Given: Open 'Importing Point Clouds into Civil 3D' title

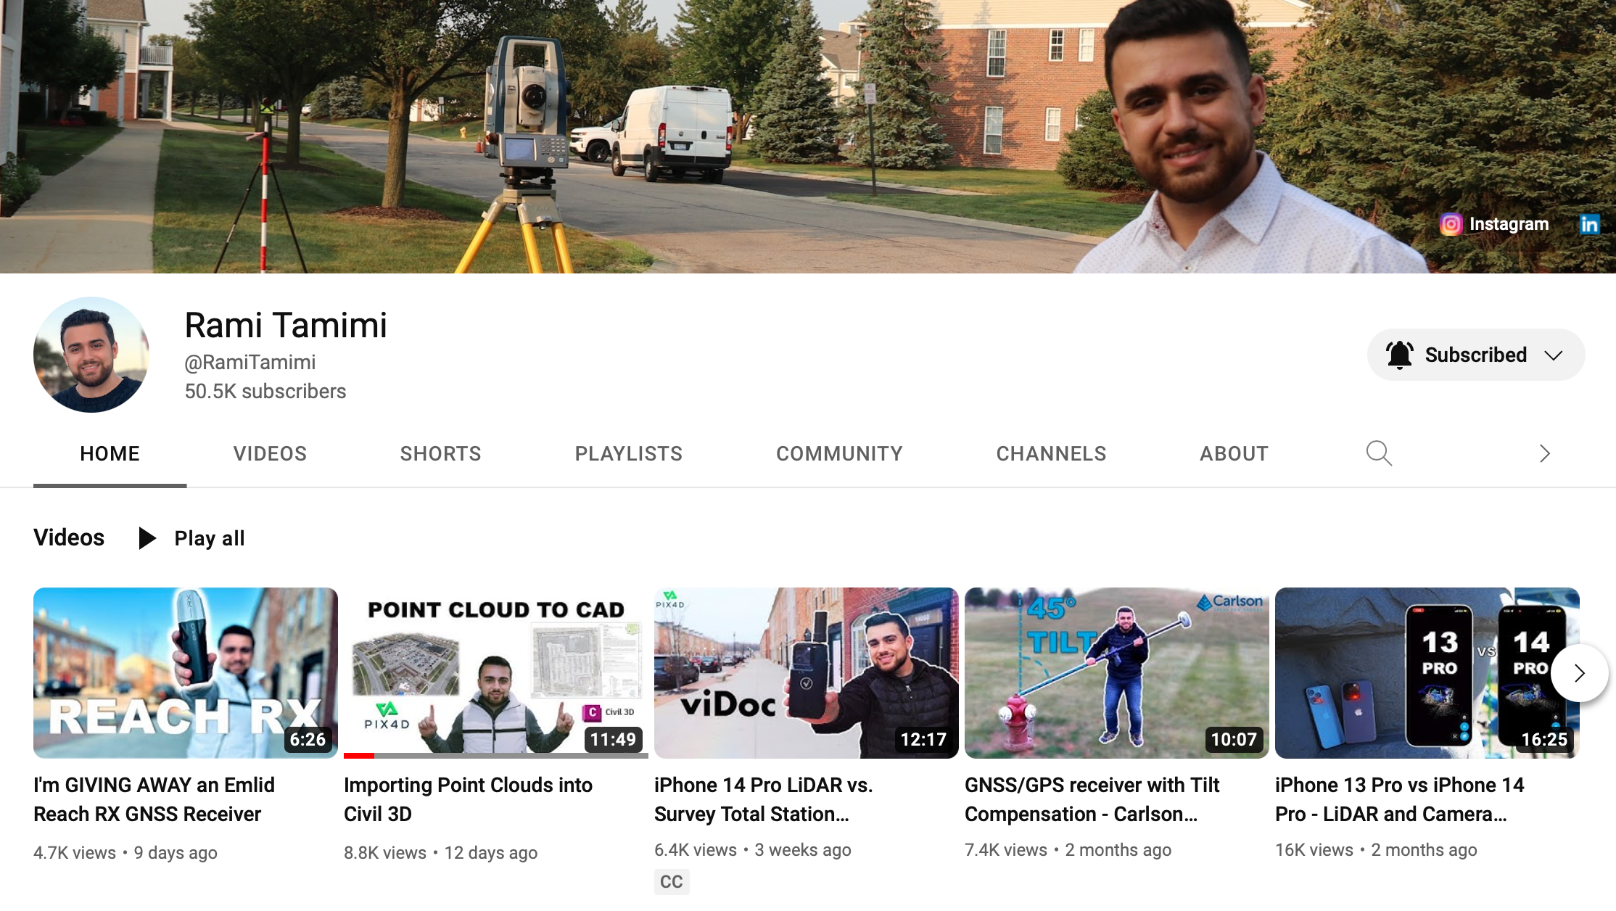Looking at the screenshot, I should (x=468, y=799).
